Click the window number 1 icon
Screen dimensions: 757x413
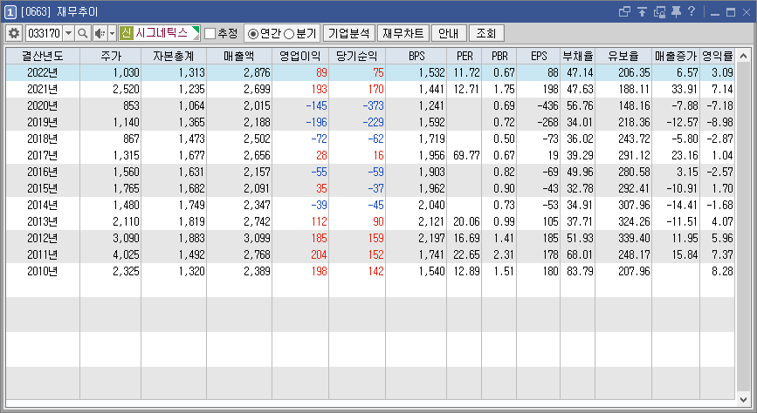10,11
